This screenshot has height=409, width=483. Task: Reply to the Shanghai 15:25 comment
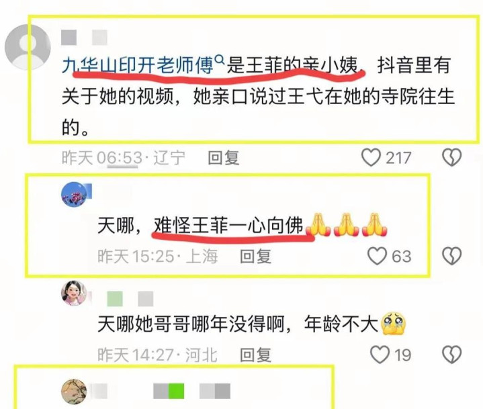(255, 257)
